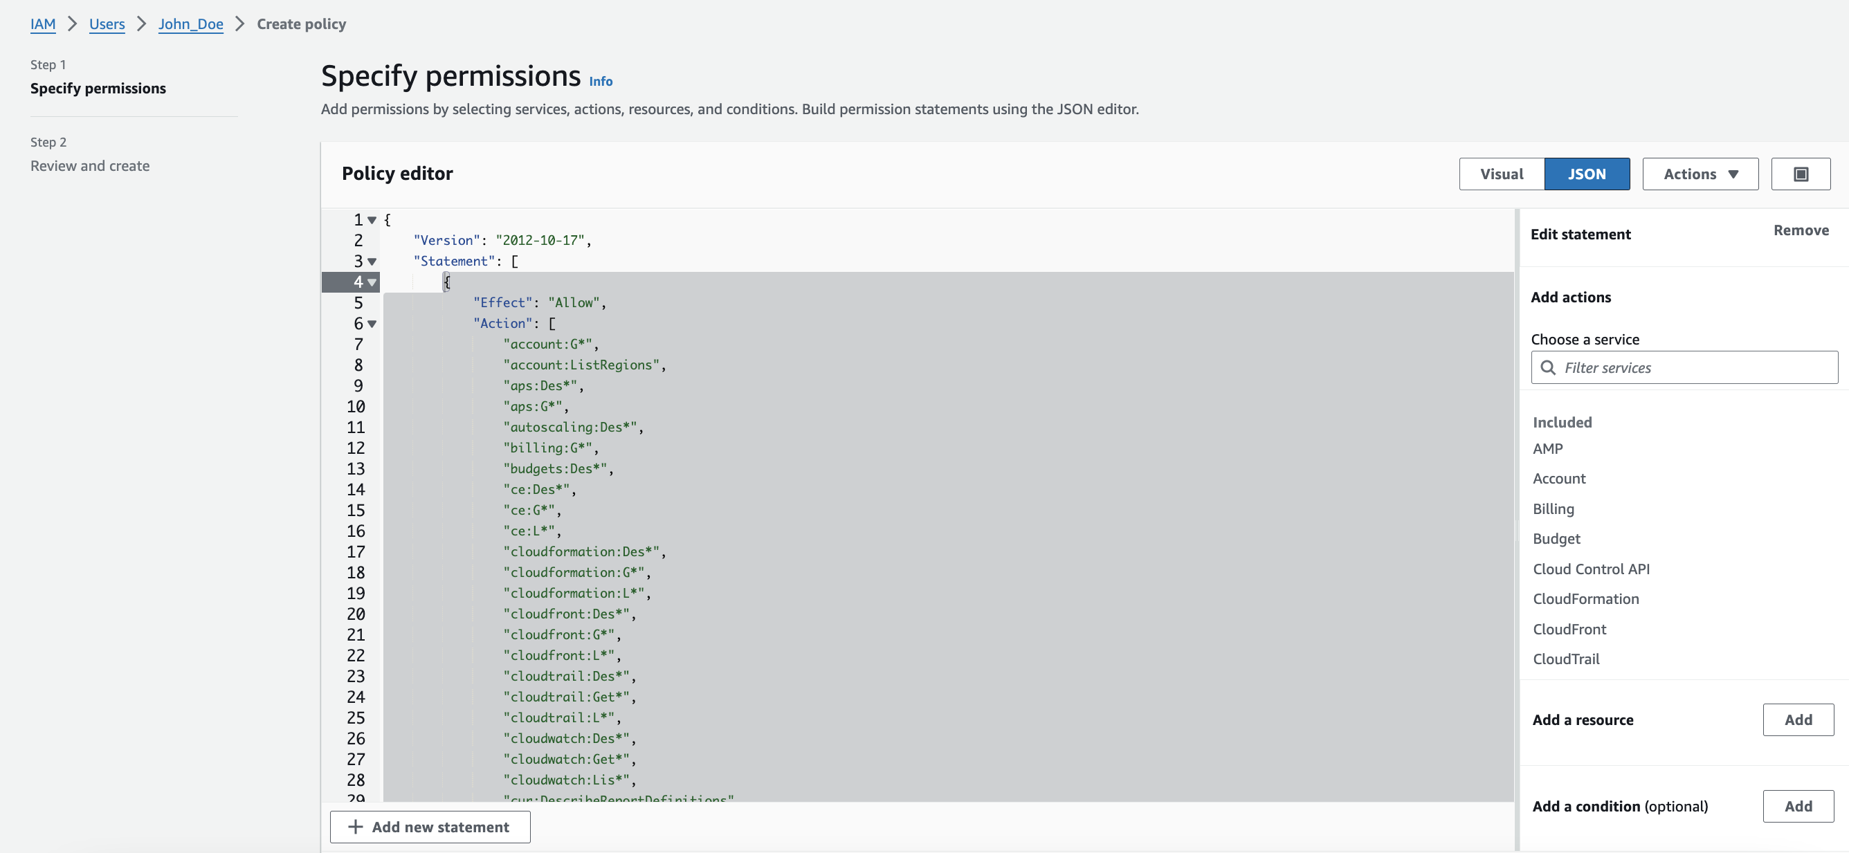The image size is (1849, 853).
Task: Collapse the JSON object at line 1
Action: [x=371, y=219]
